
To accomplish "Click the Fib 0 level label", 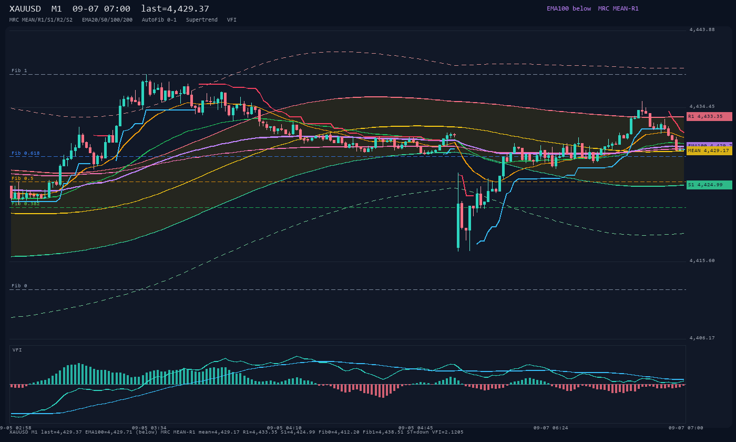I will [x=19, y=286].
